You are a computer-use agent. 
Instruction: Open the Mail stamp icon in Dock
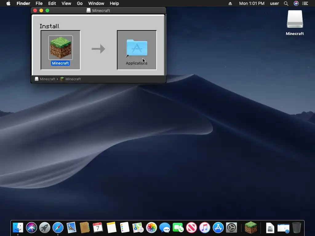click(71, 228)
